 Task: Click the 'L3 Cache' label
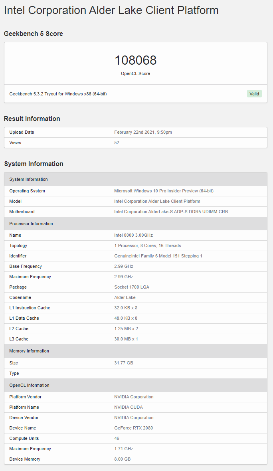click(x=19, y=339)
